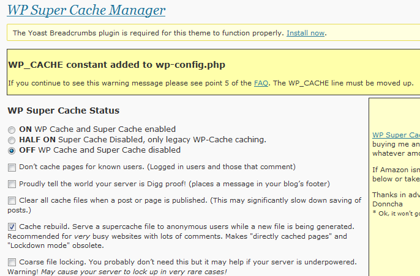Uncheck the Cache rebuild option
The width and height of the screenshot is (420, 276).
pos(12,227)
